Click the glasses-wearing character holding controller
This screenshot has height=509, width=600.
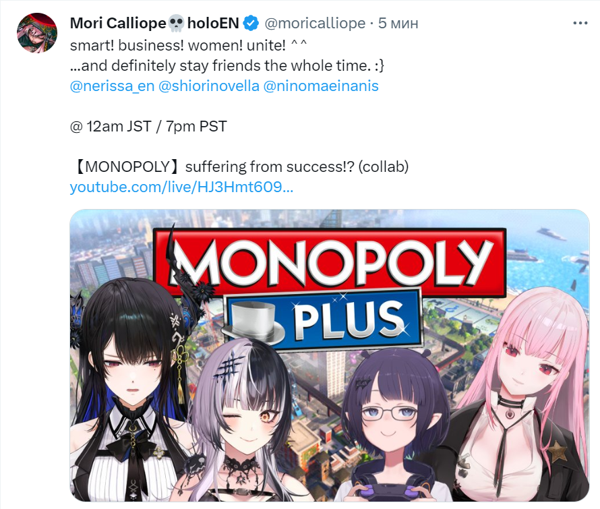394,425
